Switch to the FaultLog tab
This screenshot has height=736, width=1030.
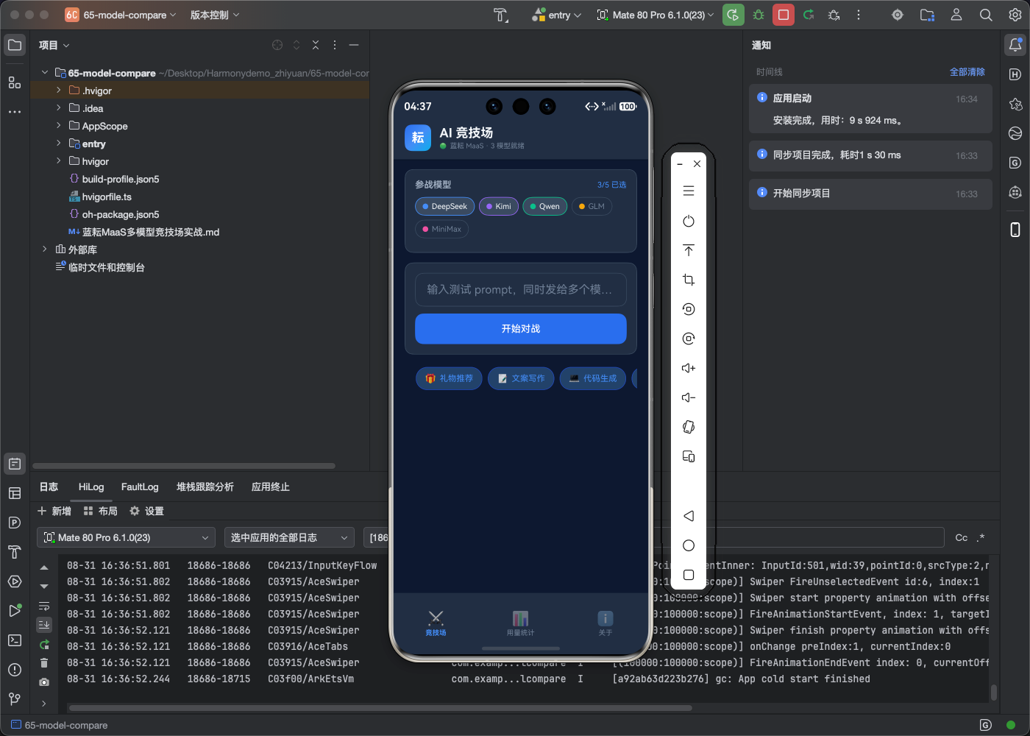[140, 487]
